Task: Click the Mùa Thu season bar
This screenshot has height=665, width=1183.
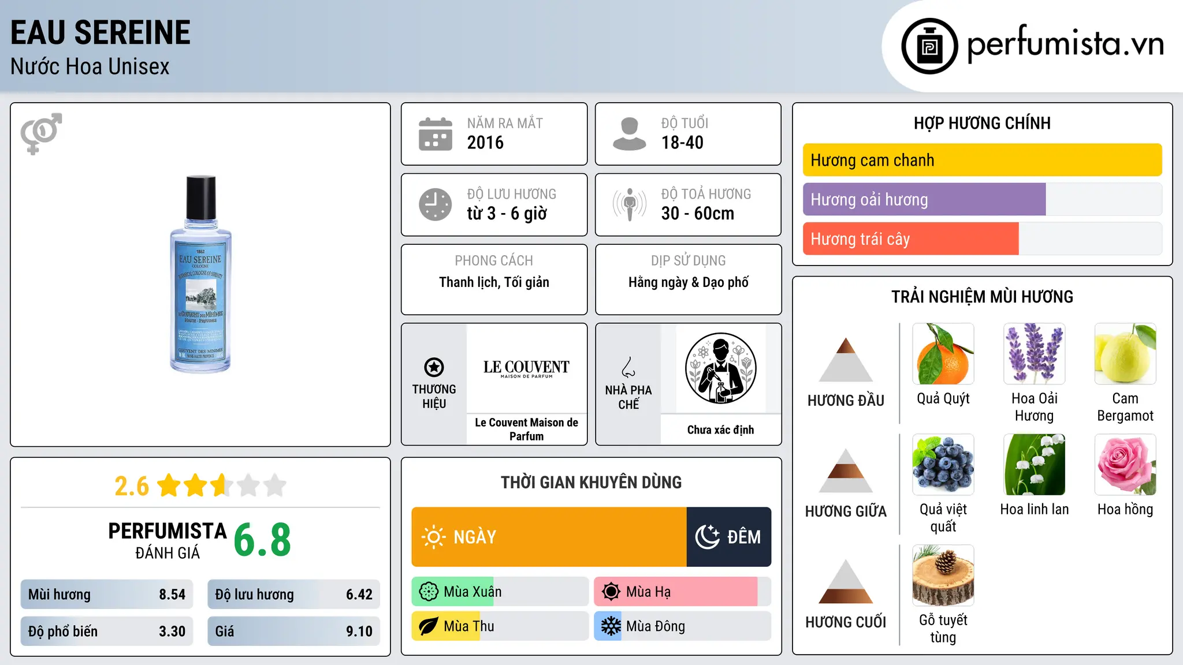Action: 500,626
